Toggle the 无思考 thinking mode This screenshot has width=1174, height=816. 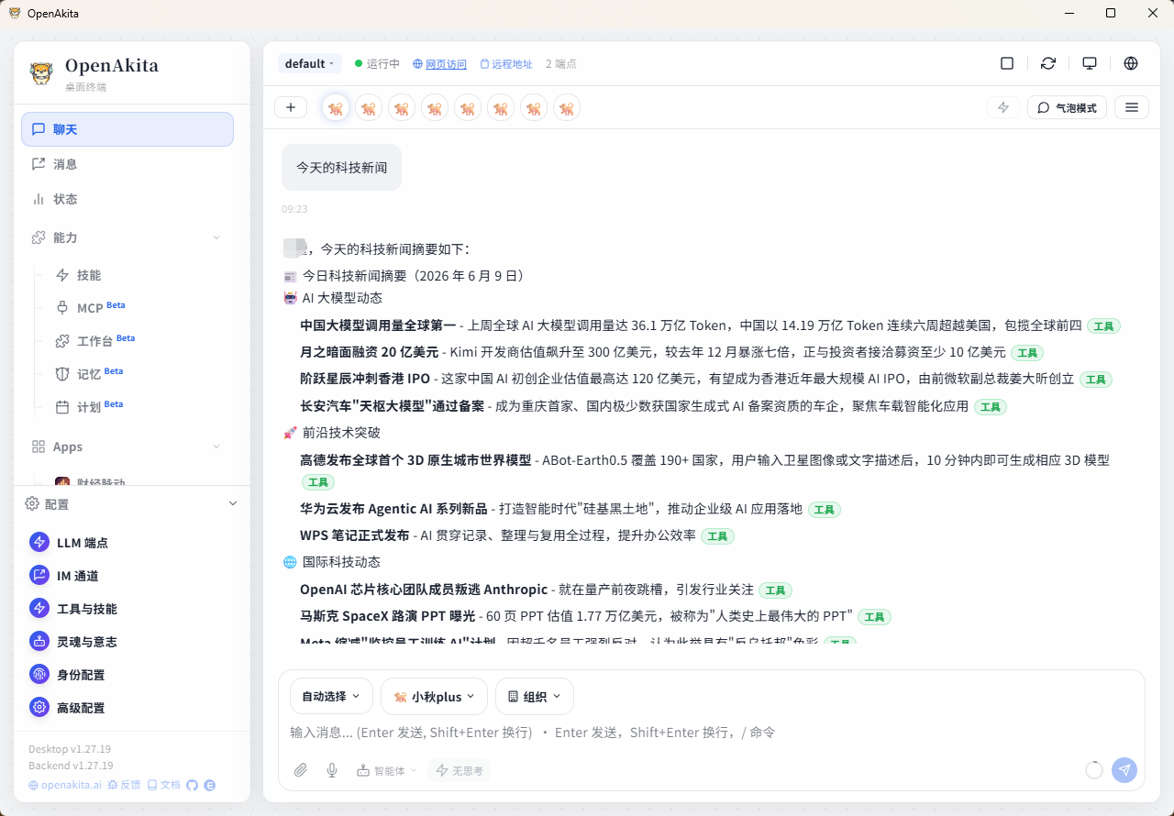460,771
